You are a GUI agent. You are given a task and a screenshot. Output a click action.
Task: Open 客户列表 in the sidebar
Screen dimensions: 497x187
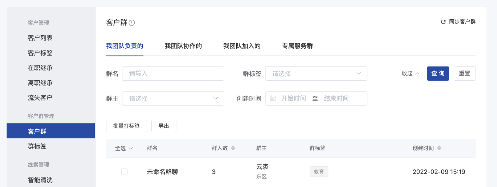40,38
